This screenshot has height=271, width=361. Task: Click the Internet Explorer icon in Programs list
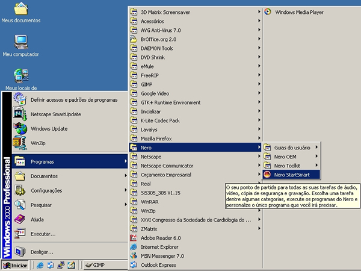[134, 247]
